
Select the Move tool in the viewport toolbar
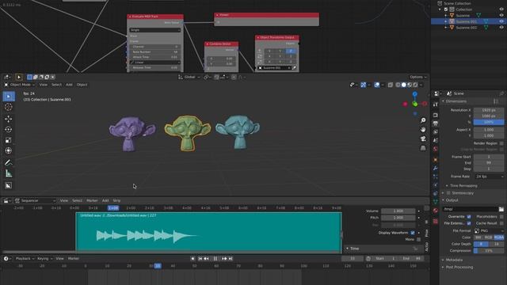pos(9,119)
